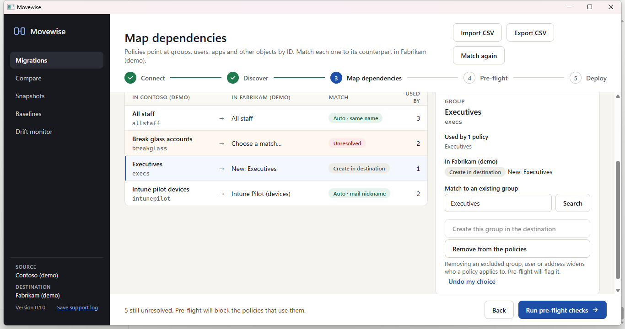Click the step 3 Map dependencies circle
625x329 pixels.
[336, 78]
